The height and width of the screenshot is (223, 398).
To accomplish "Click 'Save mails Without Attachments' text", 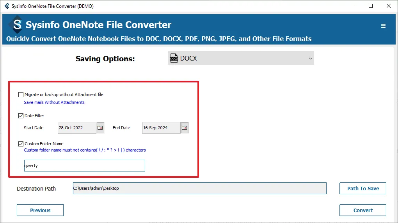I will click(54, 102).
